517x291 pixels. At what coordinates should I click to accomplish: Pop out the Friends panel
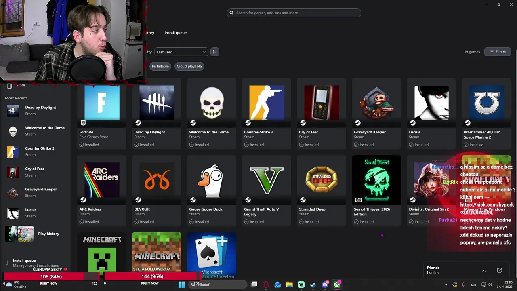click(x=499, y=270)
